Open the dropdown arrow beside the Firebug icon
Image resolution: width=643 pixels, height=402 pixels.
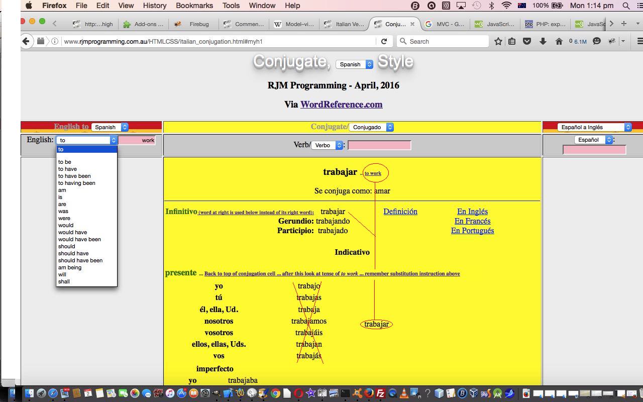click(x=623, y=41)
